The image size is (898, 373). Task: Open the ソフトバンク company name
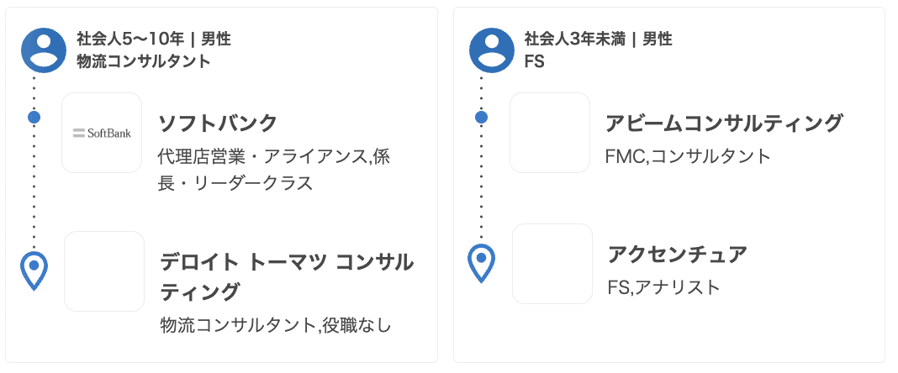click(x=218, y=123)
